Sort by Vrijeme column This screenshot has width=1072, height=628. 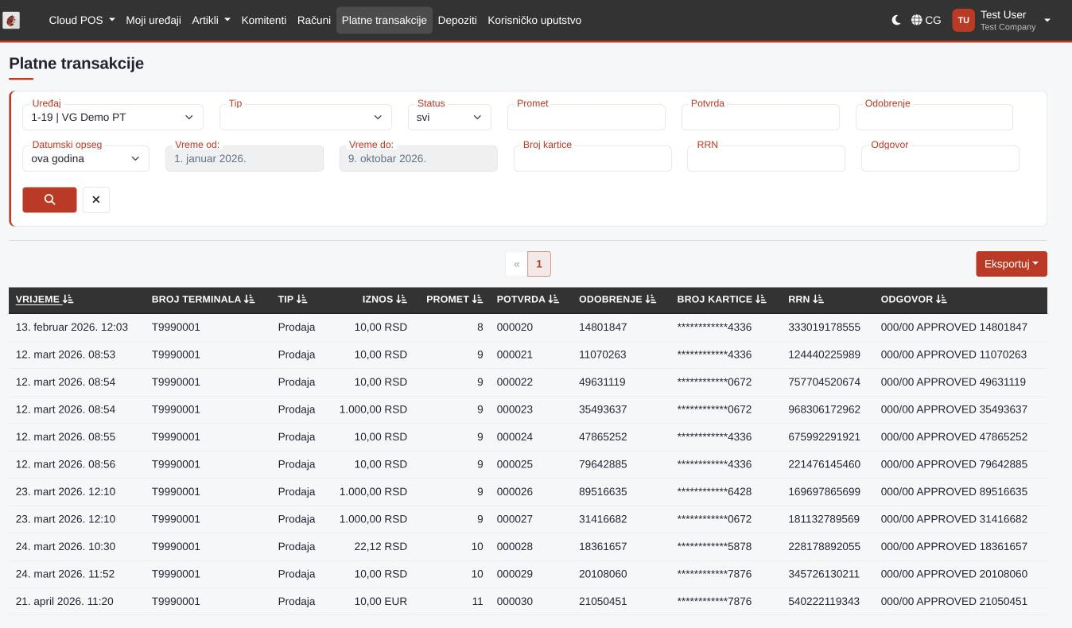coord(45,299)
